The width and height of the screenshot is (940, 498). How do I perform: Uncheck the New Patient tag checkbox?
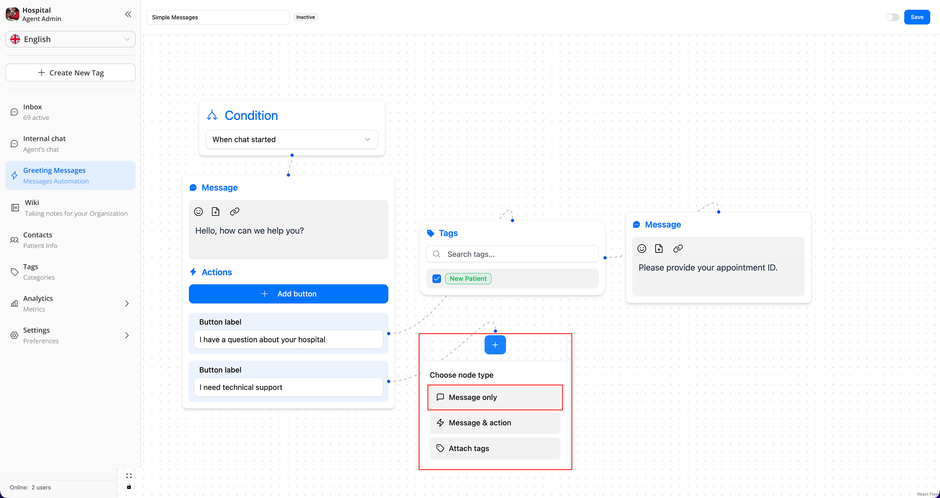(437, 278)
